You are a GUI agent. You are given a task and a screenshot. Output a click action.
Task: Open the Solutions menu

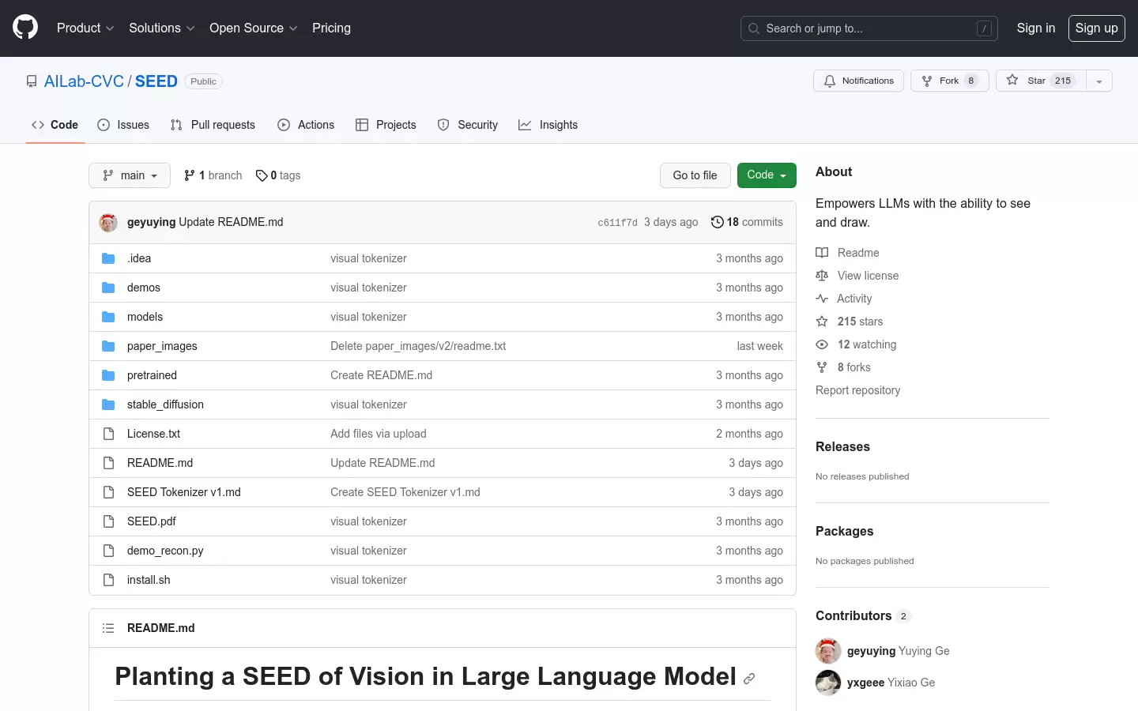(161, 28)
